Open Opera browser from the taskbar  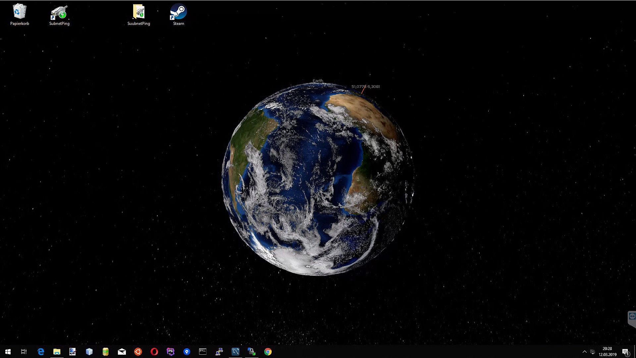coord(154,352)
